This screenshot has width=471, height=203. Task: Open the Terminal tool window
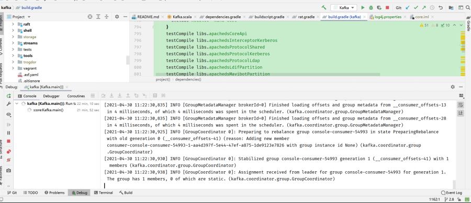103,193
